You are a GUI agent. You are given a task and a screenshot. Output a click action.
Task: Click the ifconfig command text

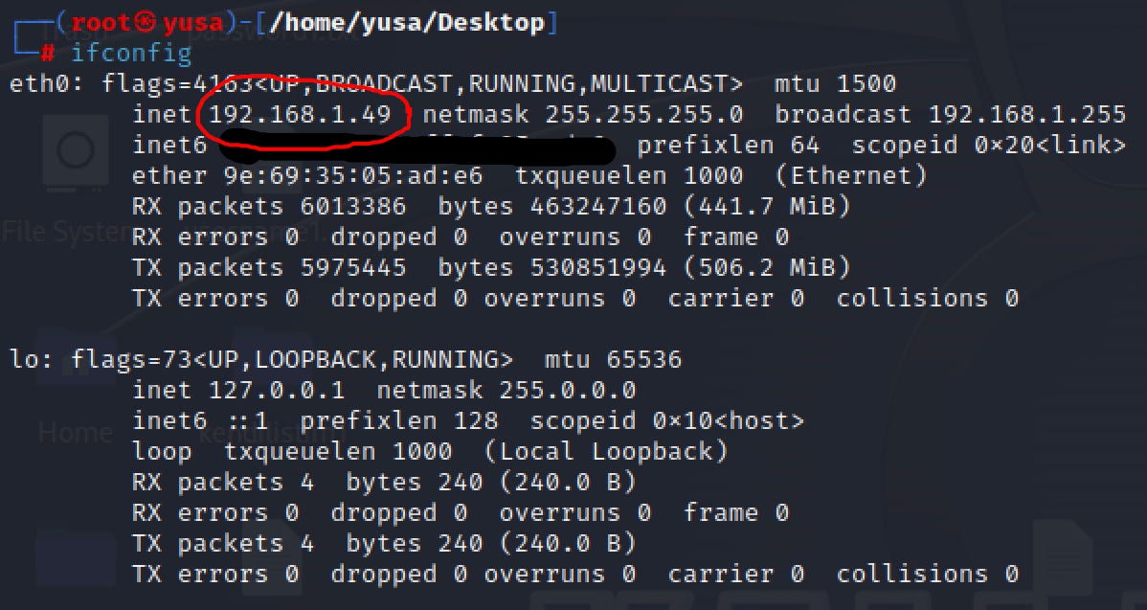[132, 54]
